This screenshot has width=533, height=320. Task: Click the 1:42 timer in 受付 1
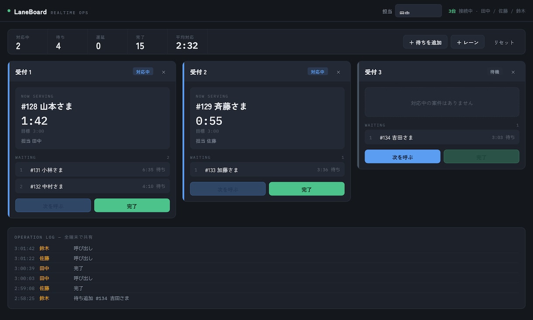[35, 121]
